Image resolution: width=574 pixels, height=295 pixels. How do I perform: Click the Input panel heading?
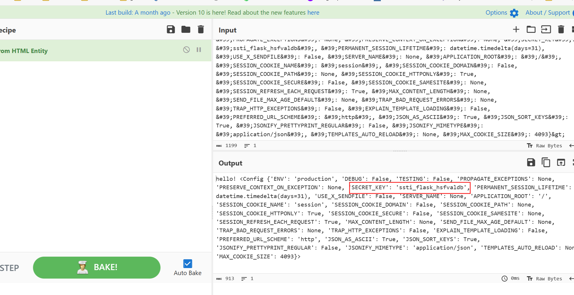coord(228,30)
